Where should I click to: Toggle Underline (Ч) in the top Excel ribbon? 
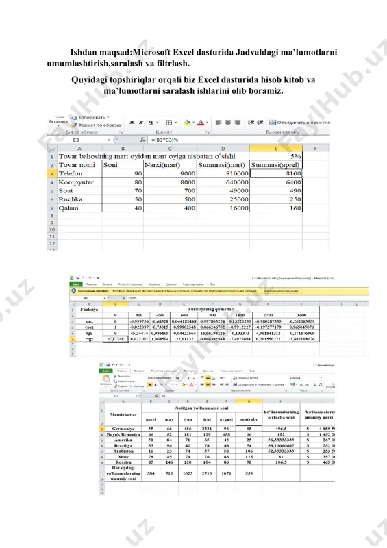[x=151, y=123]
